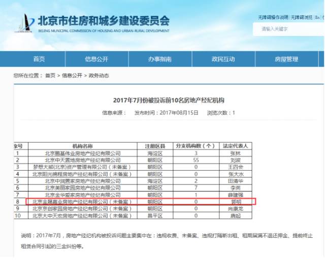Click 海淀区 in row 1

[x=155, y=154]
